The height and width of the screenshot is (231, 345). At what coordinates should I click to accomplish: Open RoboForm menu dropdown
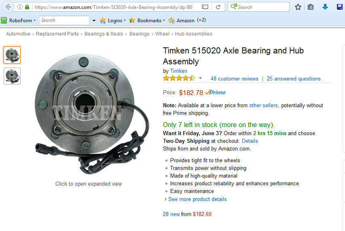[x=18, y=20]
